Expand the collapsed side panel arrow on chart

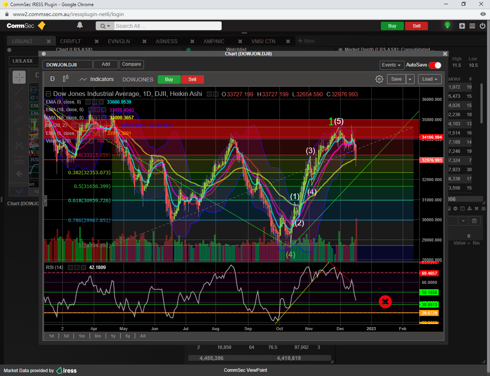[x=45, y=200]
